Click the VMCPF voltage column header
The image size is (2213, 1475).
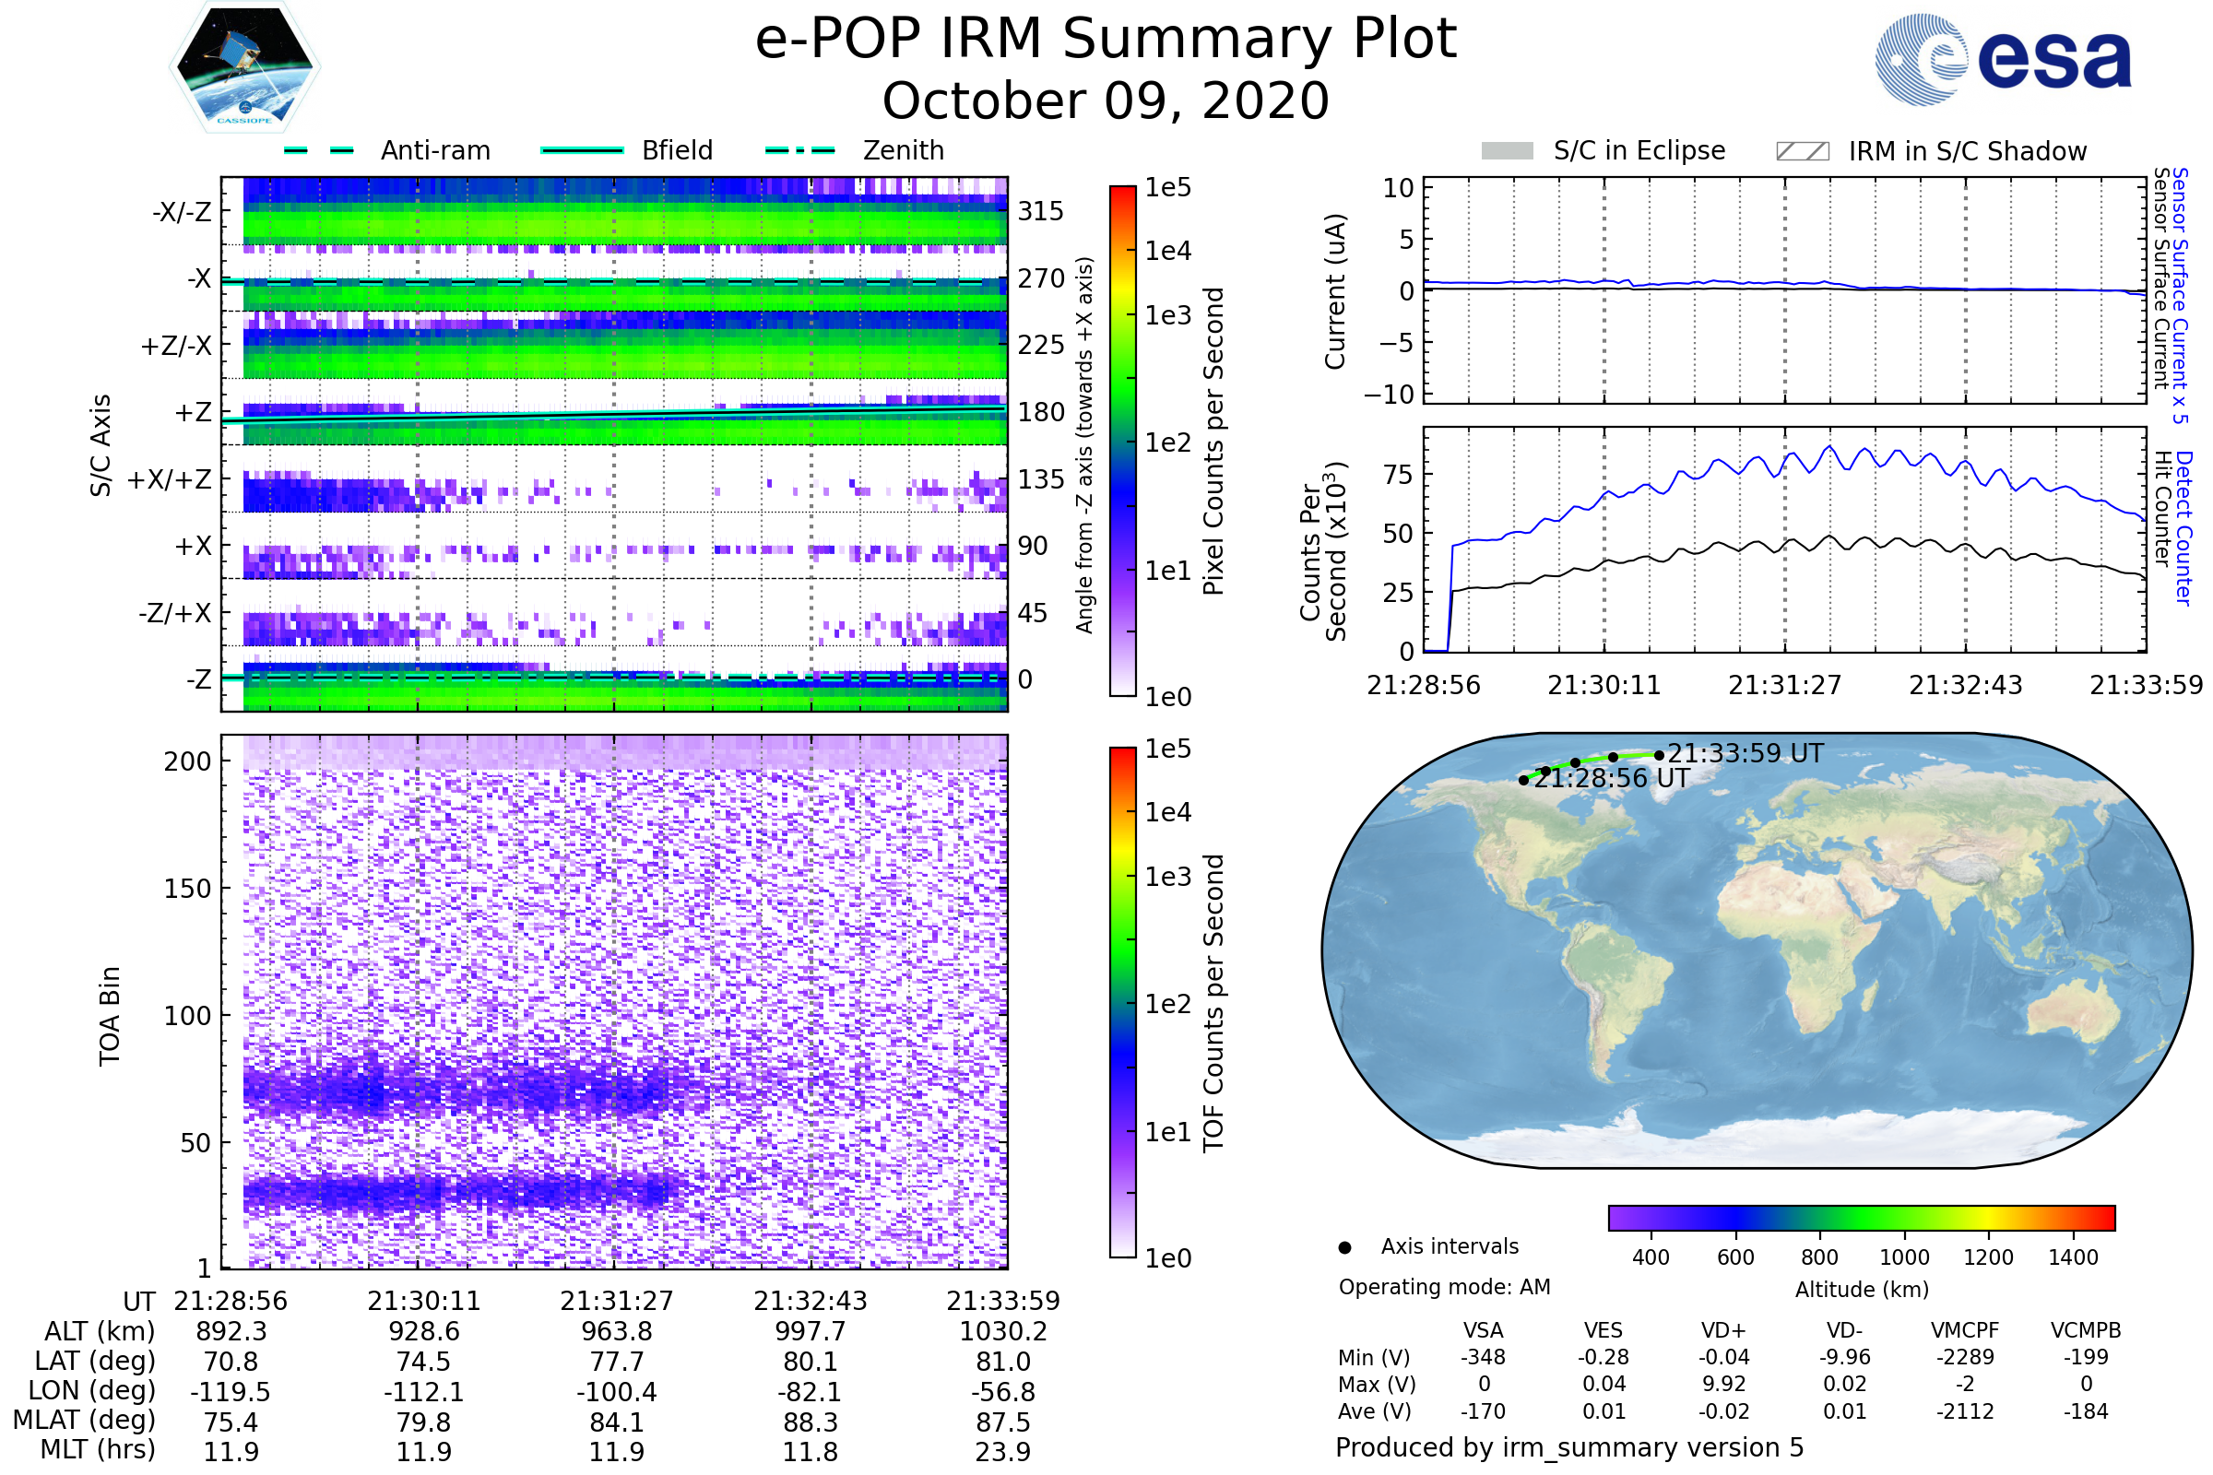pyautogui.click(x=1965, y=1330)
